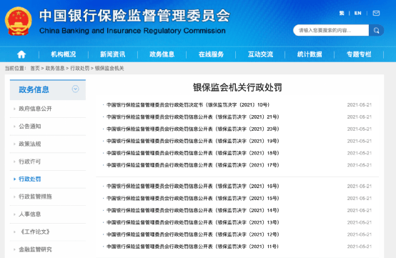
Task: Open penalty info table 〔2021〕11号
Action: coord(193,247)
